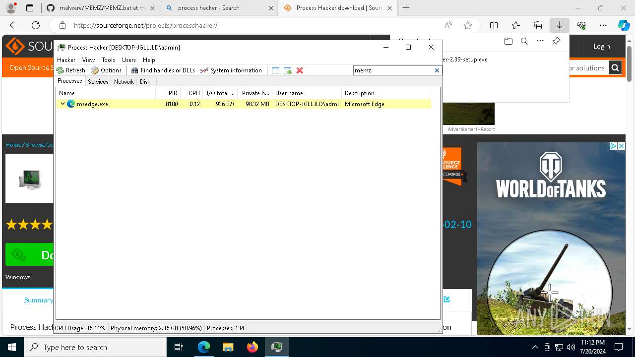
Task: Click the memz search box
Action: [393, 70]
